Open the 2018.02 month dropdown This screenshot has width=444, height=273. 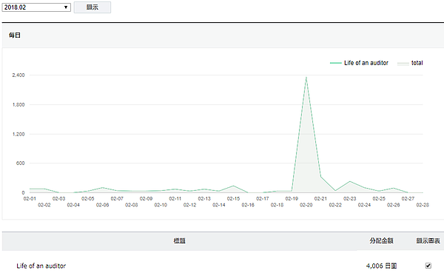[x=36, y=7]
